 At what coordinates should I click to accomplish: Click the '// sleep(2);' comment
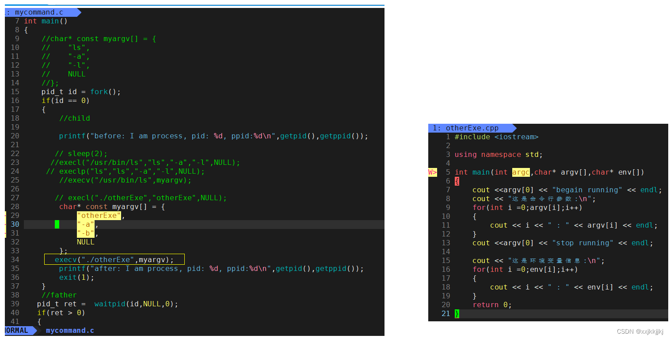(81, 153)
